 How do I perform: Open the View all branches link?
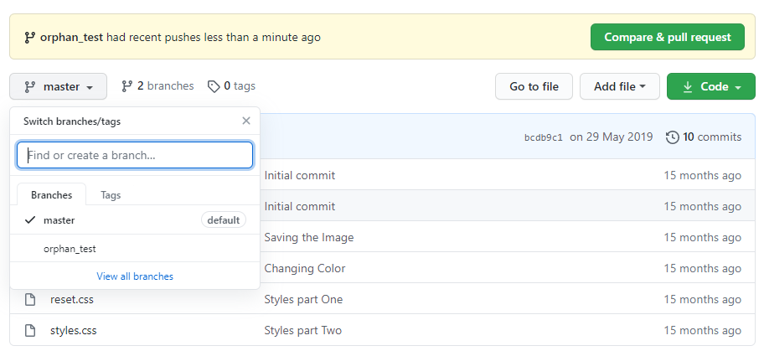(135, 276)
